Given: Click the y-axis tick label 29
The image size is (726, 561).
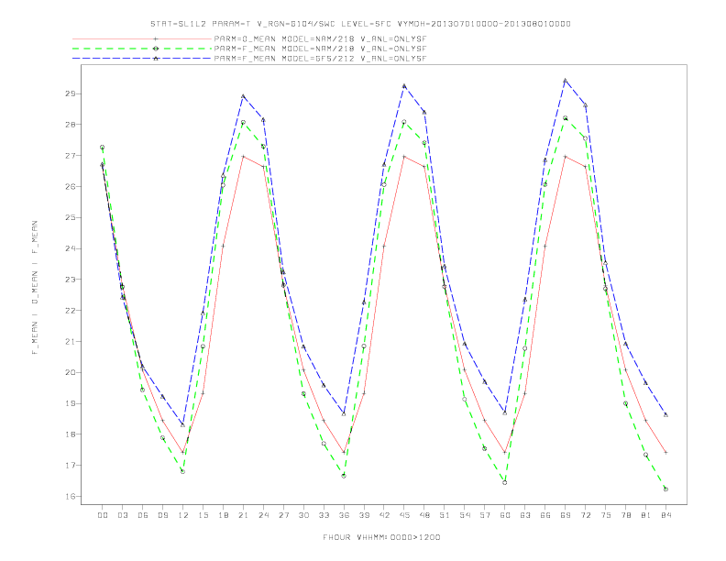Looking at the screenshot, I should [x=71, y=93].
